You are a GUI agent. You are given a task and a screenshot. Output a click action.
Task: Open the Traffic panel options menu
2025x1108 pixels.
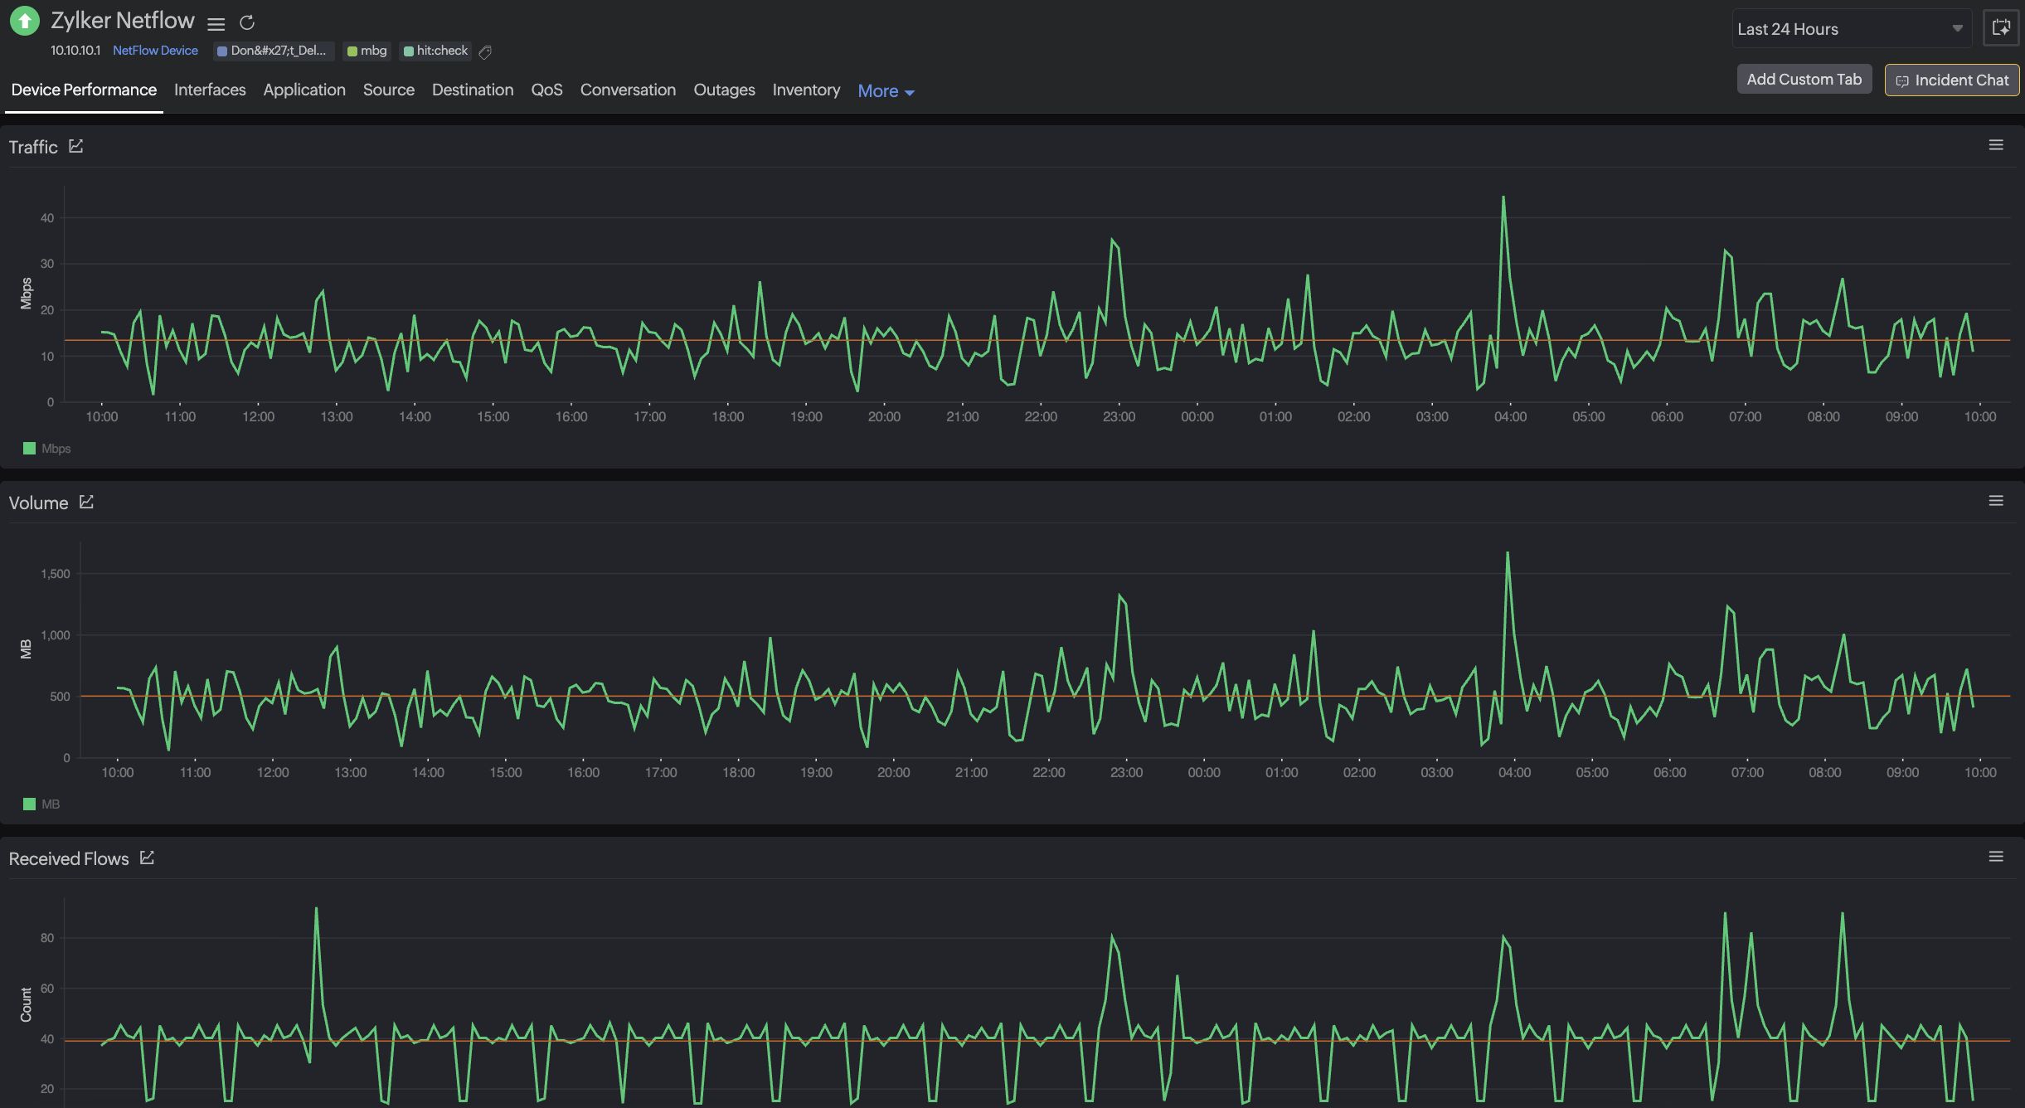[1996, 145]
